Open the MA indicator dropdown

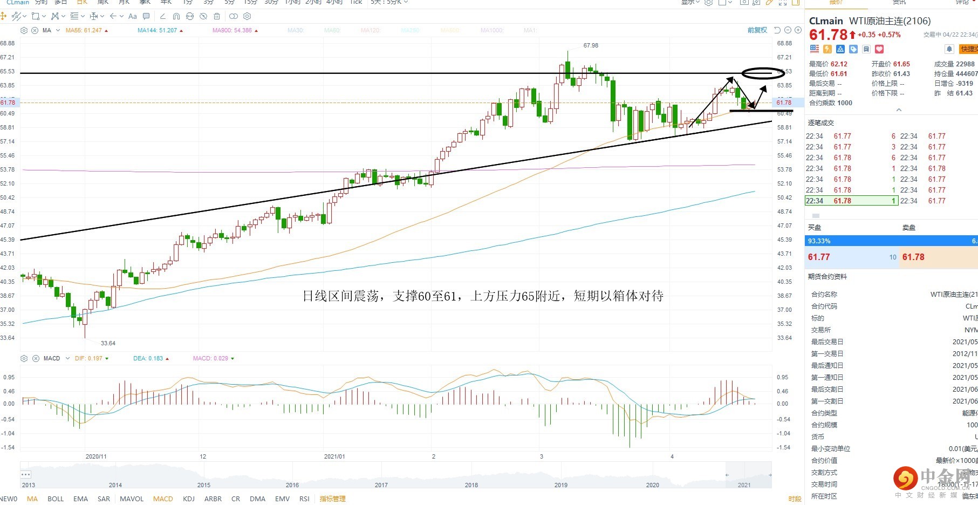tap(58, 30)
